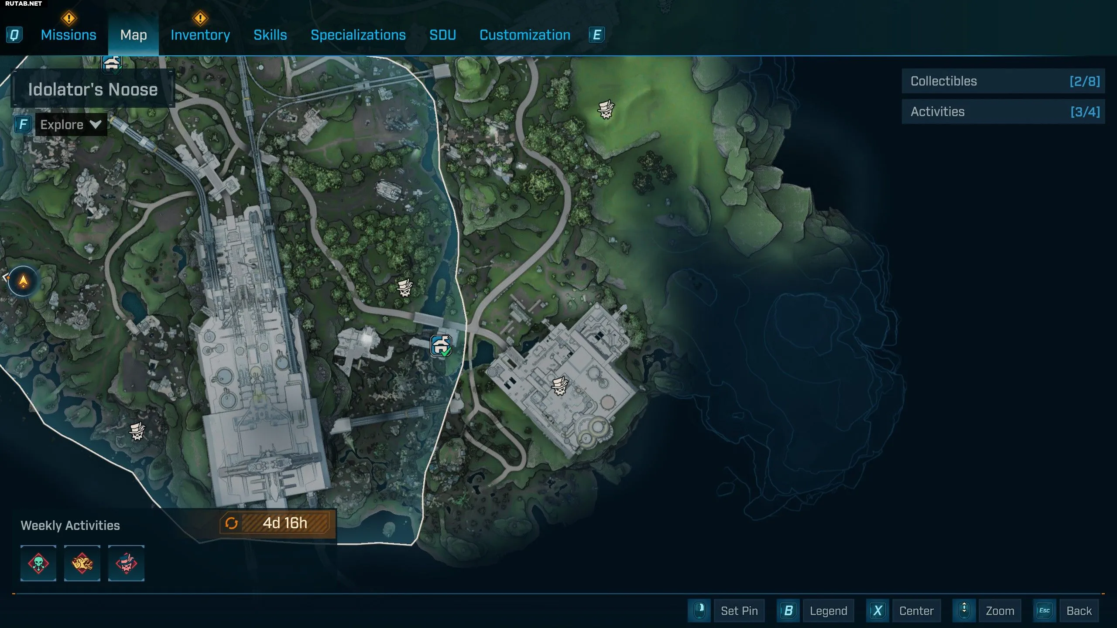This screenshot has height=628, width=1117.
Task: Open the Customization tab
Action: click(x=525, y=35)
